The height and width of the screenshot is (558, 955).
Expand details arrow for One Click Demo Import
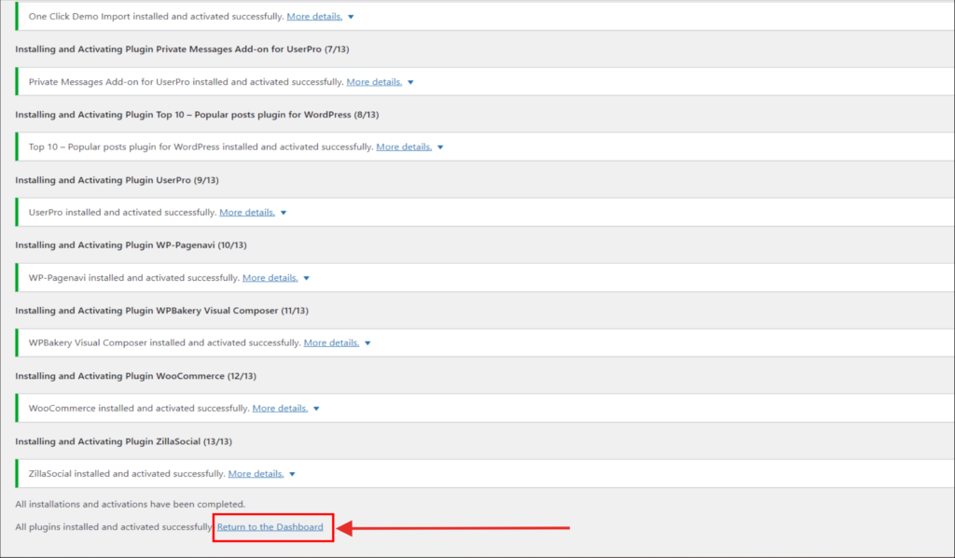[351, 17]
